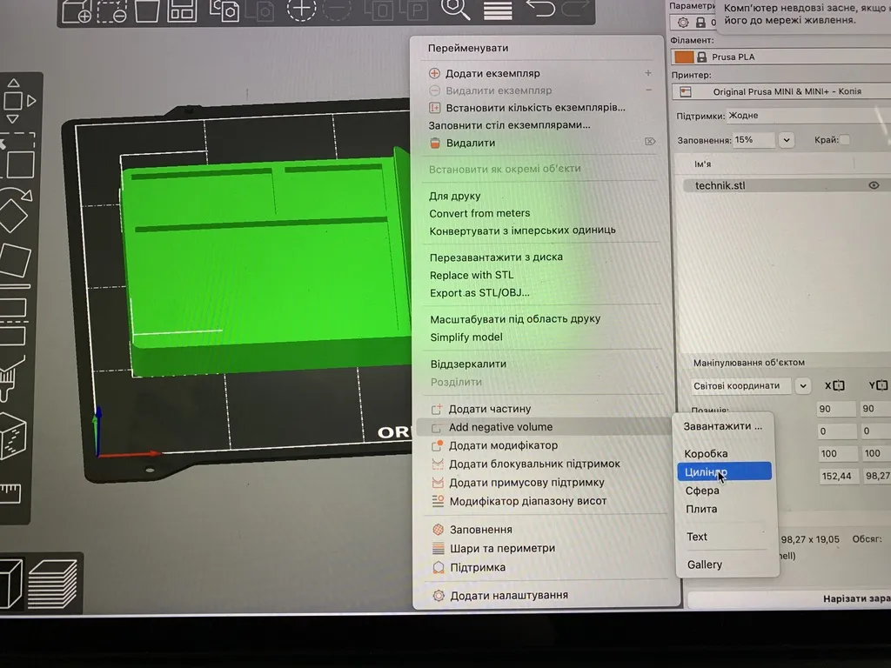Open Додати блокувальник підтримок submenu

click(x=535, y=464)
